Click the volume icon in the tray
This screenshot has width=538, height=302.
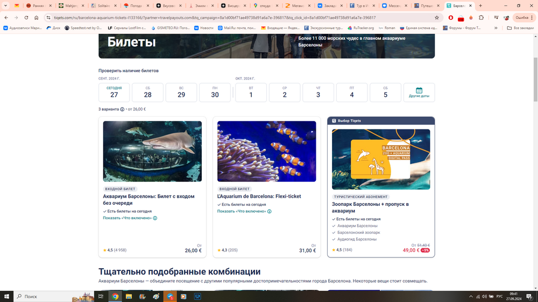[x=484, y=297]
